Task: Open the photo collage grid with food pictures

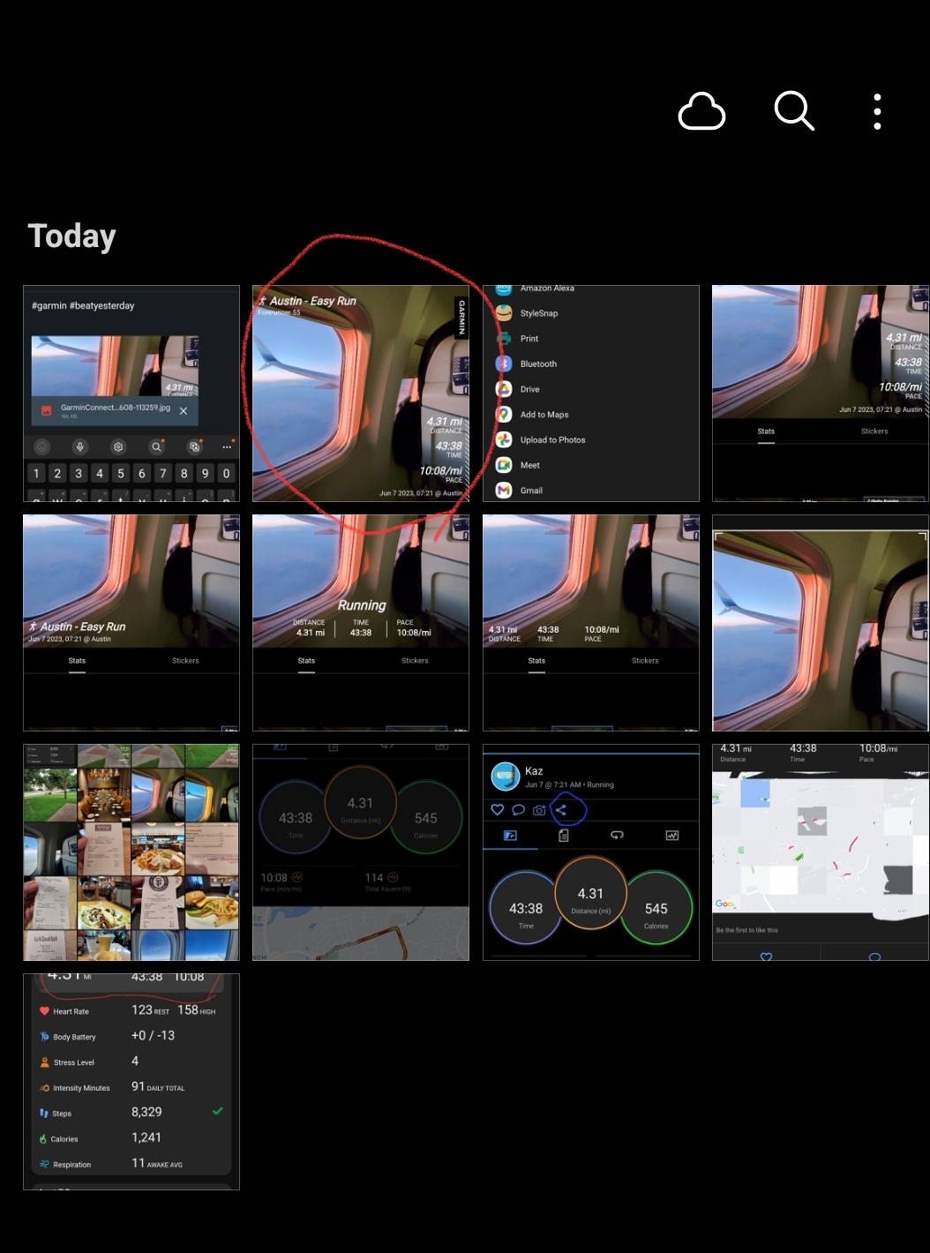Action: [x=131, y=852]
